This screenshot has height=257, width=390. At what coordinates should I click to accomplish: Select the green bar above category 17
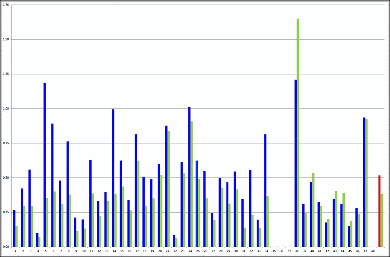[138, 204]
